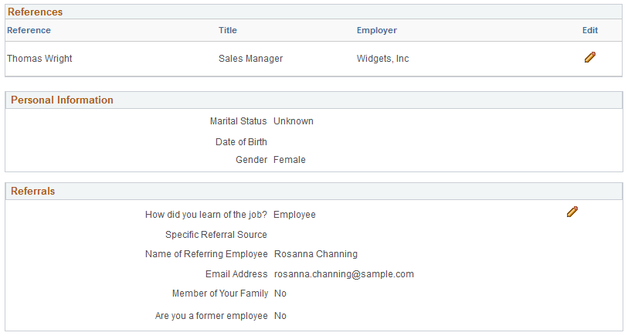Edit the Thomas Wright reference with pencil icon

click(590, 57)
